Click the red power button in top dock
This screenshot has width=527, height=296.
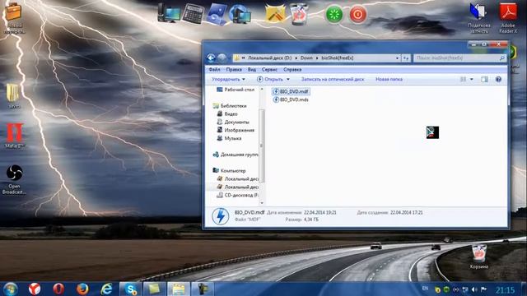(x=358, y=15)
